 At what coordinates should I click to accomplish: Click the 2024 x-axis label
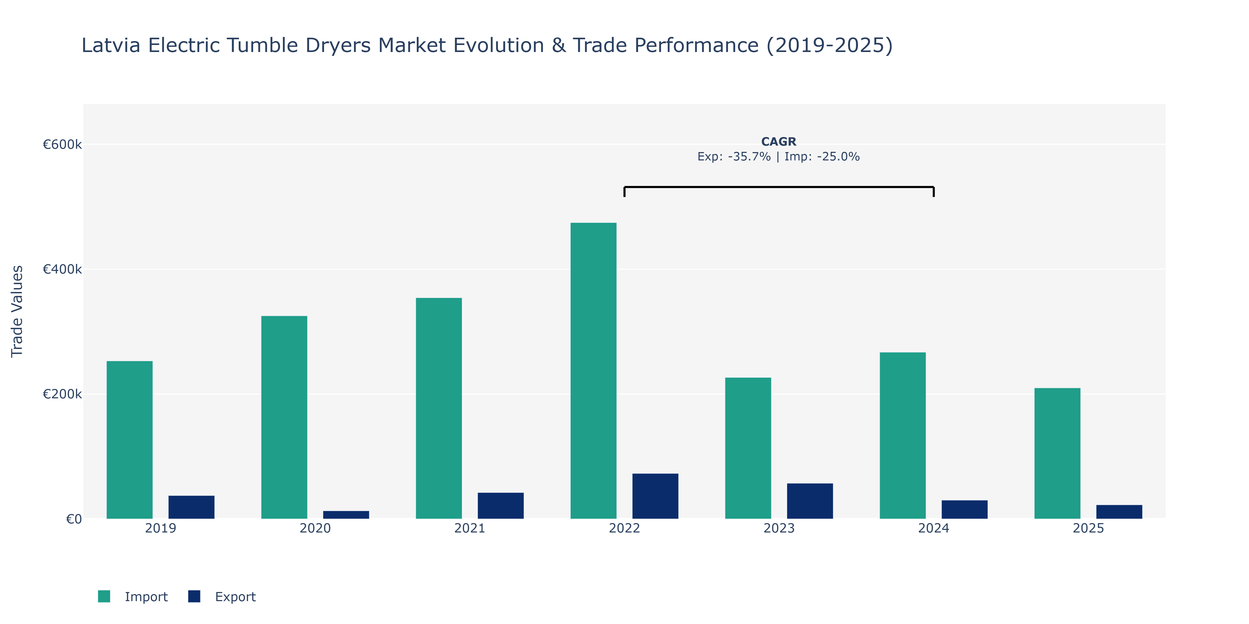934,528
